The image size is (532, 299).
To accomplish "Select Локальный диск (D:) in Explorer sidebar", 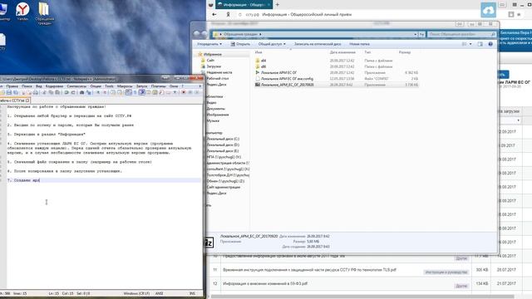I will pyautogui.click(x=223, y=145).
